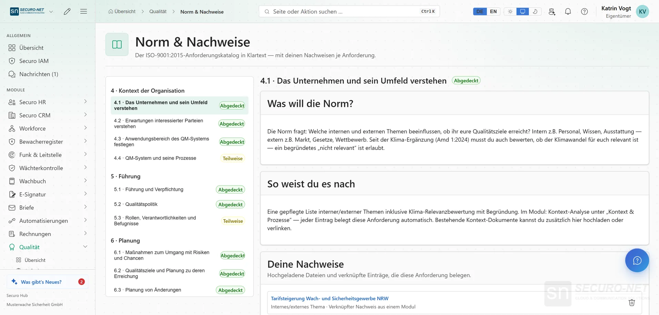Collapse the Qualität module
This screenshot has width=659, height=315.
(85, 247)
